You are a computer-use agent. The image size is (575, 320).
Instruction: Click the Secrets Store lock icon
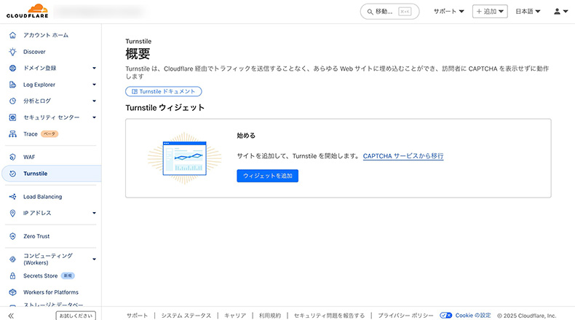pos(12,276)
